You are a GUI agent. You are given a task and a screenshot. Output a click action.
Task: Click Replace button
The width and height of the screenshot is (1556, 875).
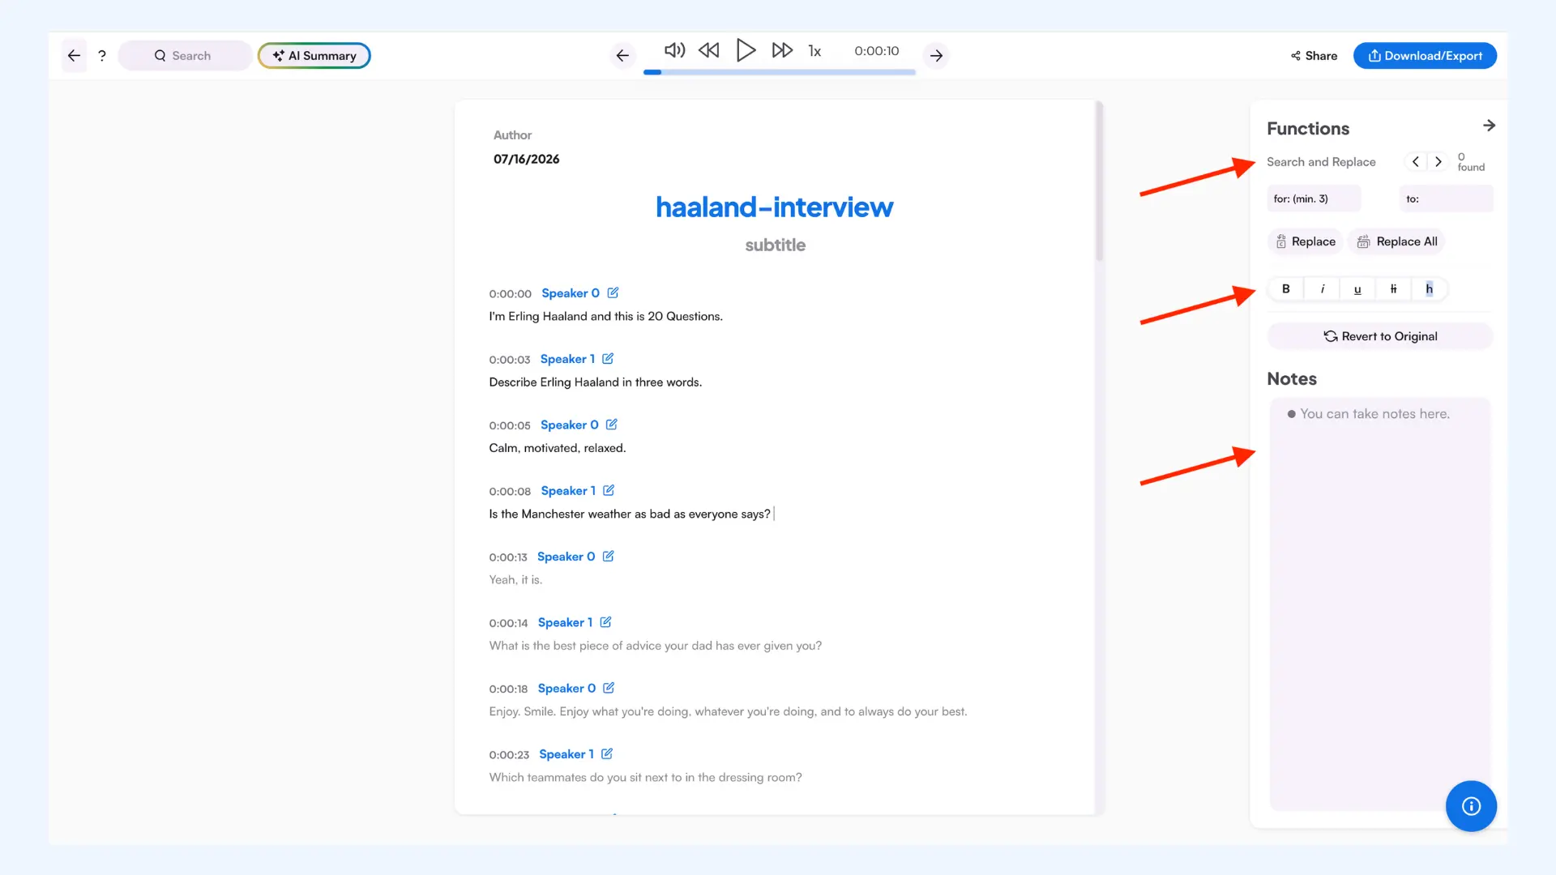(x=1306, y=241)
